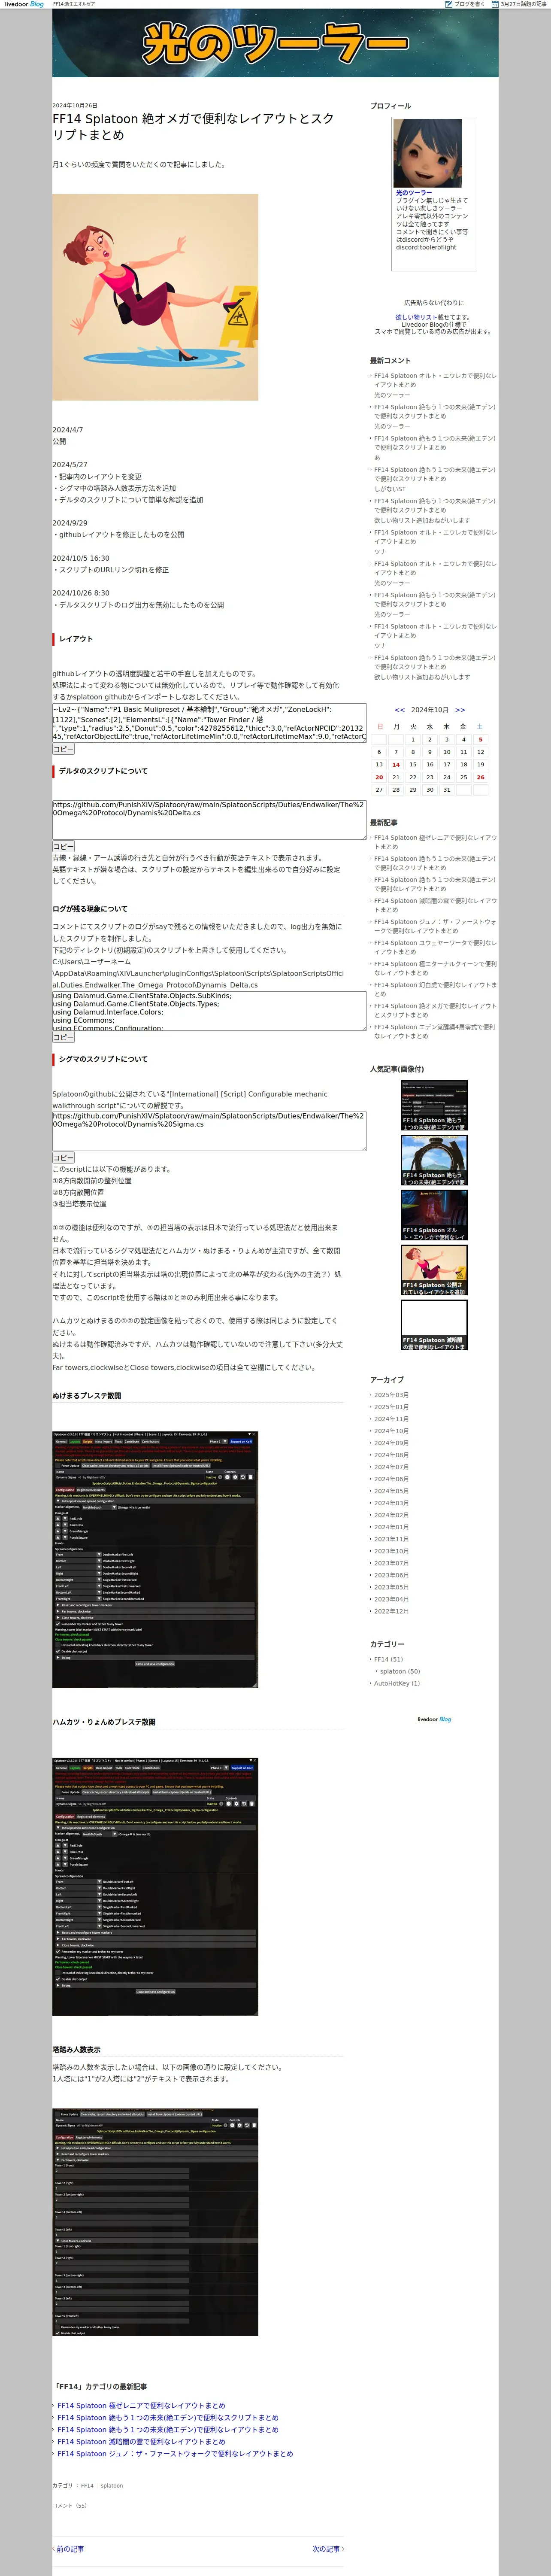551x2576 pixels.
Task: Open archive 2022年12月
Action: [x=391, y=1611]
